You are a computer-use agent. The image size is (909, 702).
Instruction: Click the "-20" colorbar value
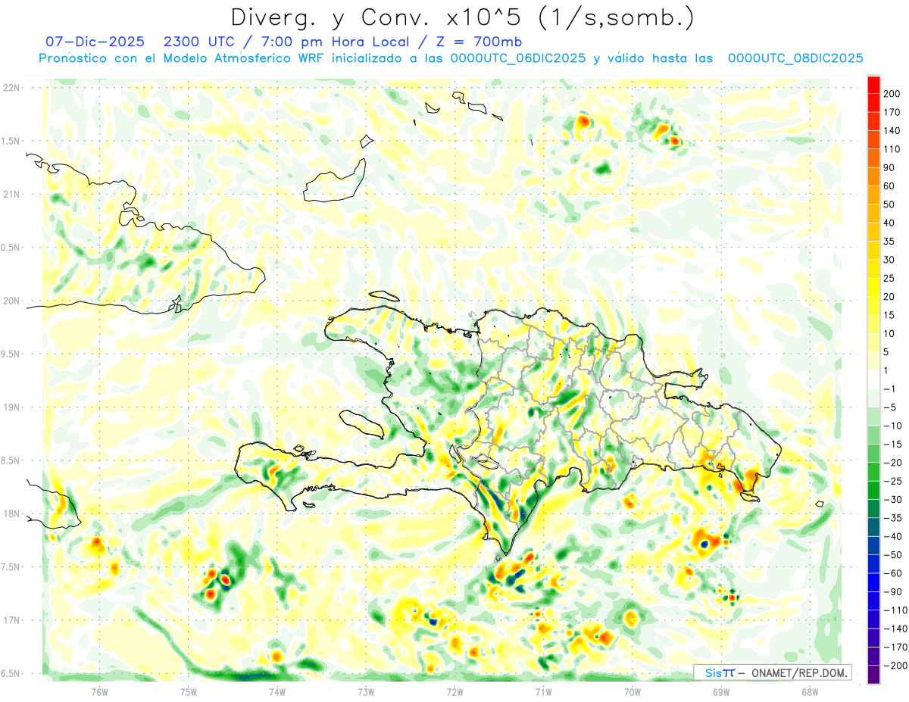[x=892, y=463]
